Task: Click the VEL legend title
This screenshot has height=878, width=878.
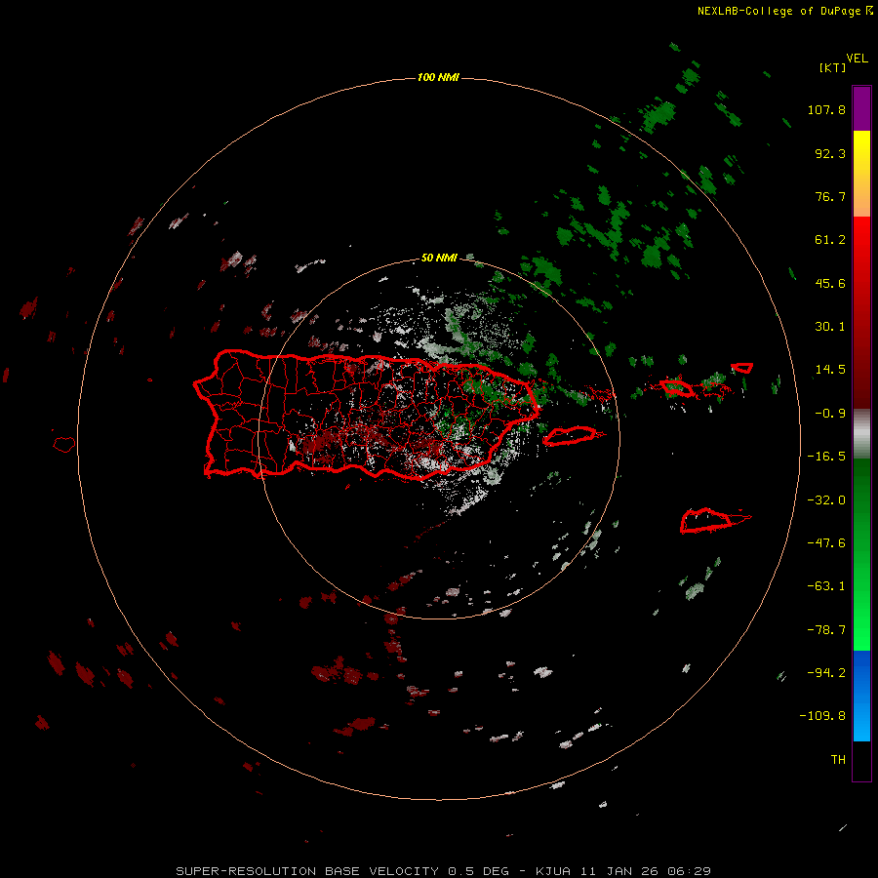Action: (857, 59)
